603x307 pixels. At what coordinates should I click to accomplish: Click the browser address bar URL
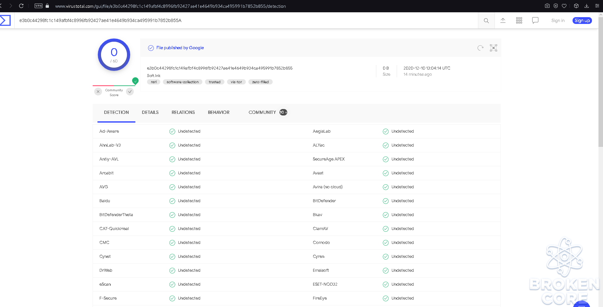170,6
